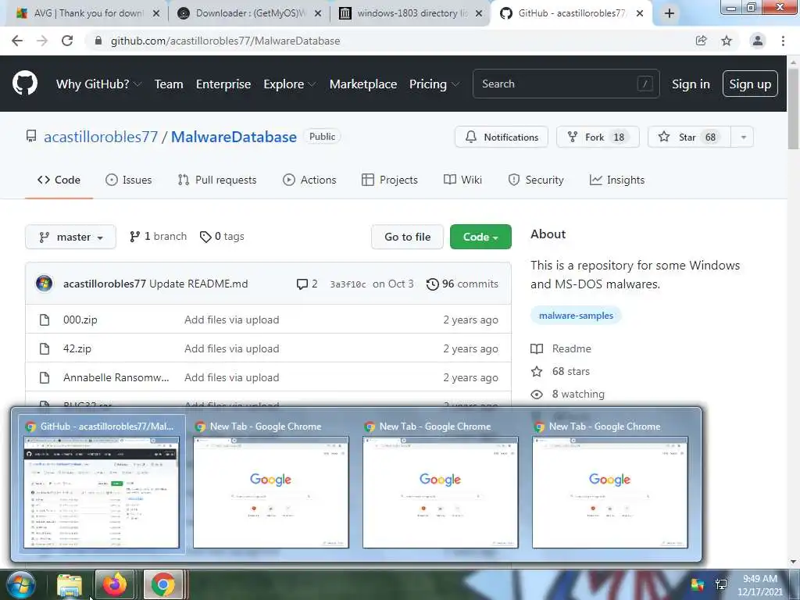Screen dimensions: 800x600
Task: Click the address bar URL
Action: pos(225,41)
